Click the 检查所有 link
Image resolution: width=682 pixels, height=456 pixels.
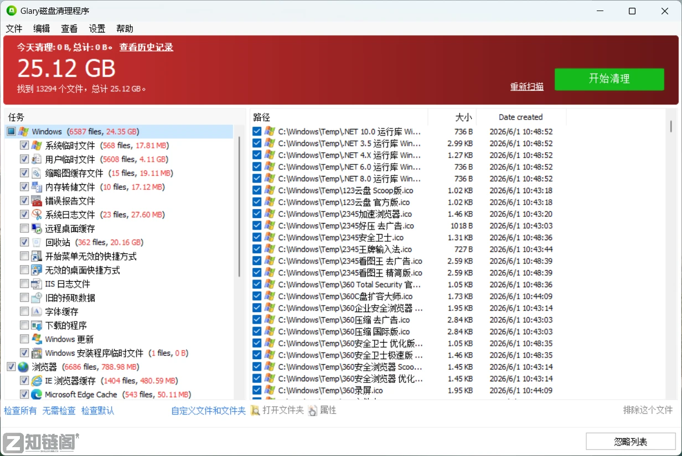pyautogui.click(x=20, y=411)
